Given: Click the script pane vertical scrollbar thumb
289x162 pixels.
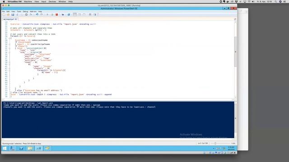Looking at the screenshot, I should (235, 52).
